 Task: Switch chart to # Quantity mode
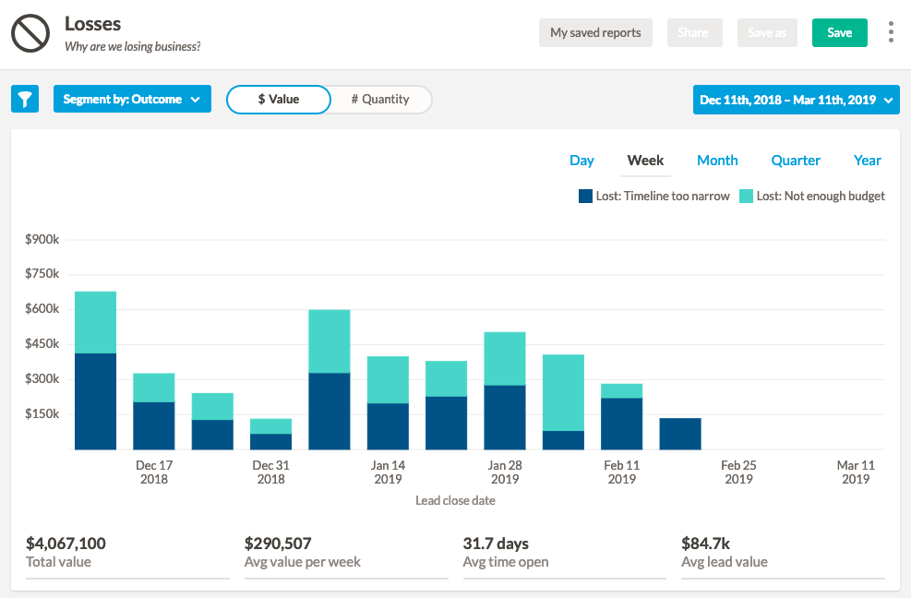click(380, 99)
